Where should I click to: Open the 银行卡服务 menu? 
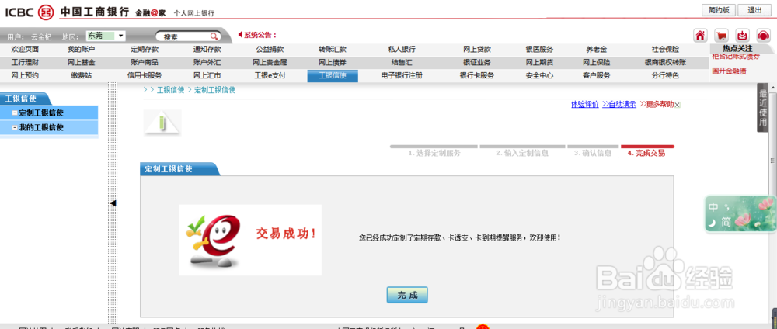pyautogui.click(x=477, y=76)
